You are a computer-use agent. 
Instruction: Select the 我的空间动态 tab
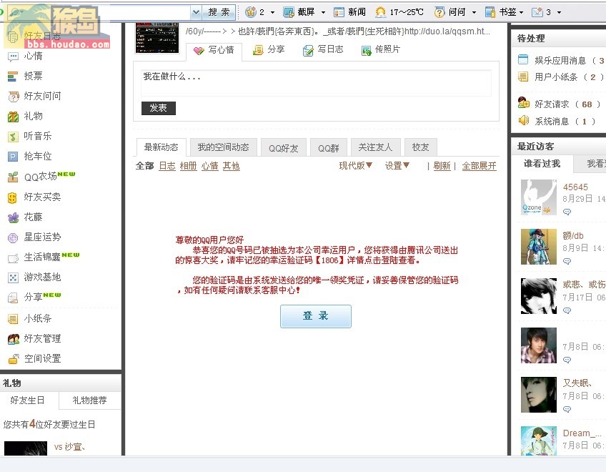(224, 147)
